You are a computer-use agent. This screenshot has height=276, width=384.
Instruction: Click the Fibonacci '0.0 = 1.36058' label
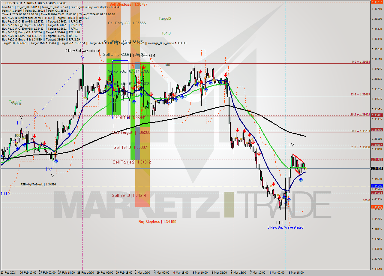tap(361, 62)
